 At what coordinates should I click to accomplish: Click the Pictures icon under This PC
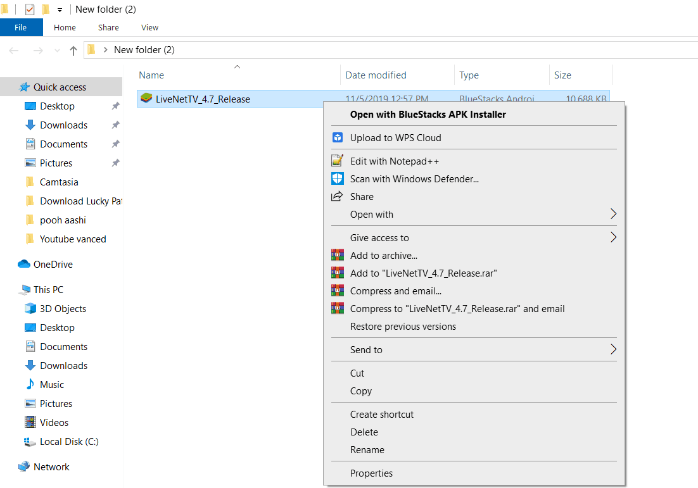point(30,403)
